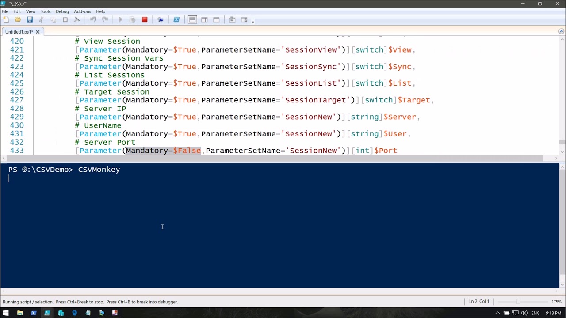The width and height of the screenshot is (566, 318).
Task: Toggle Show Command Add-on icon
Action: point(244,19)
